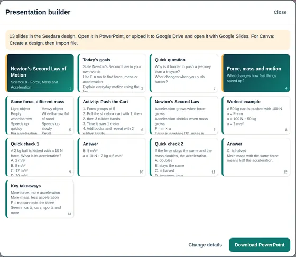Open the Worked example slide
Screen dimensions: 296x257
(256, 115)
